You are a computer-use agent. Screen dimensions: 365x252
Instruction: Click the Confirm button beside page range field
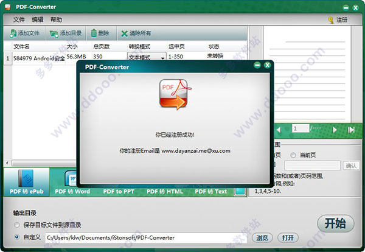coord(351,166)
